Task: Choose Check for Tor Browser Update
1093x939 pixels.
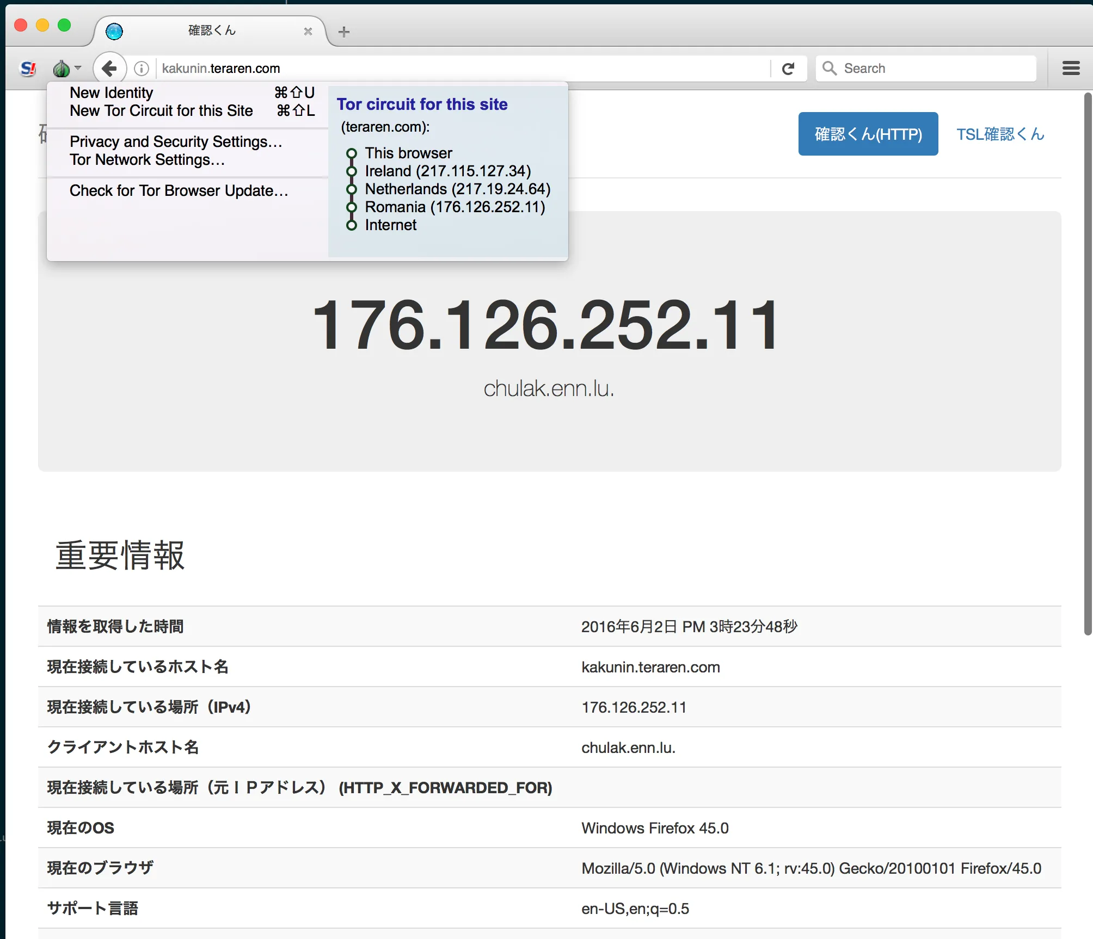Action: click(x=179, y=190)
